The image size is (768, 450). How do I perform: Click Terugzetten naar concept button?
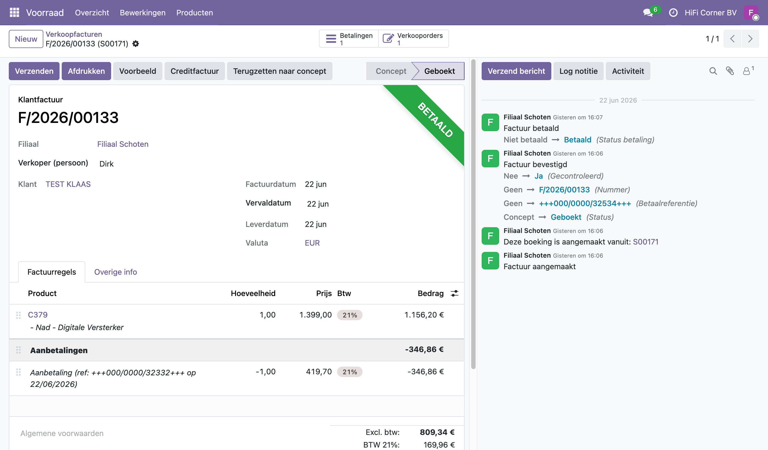(279, 71)
